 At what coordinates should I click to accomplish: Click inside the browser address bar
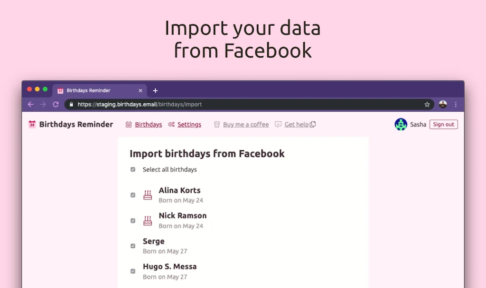click(x=190, y=104)
